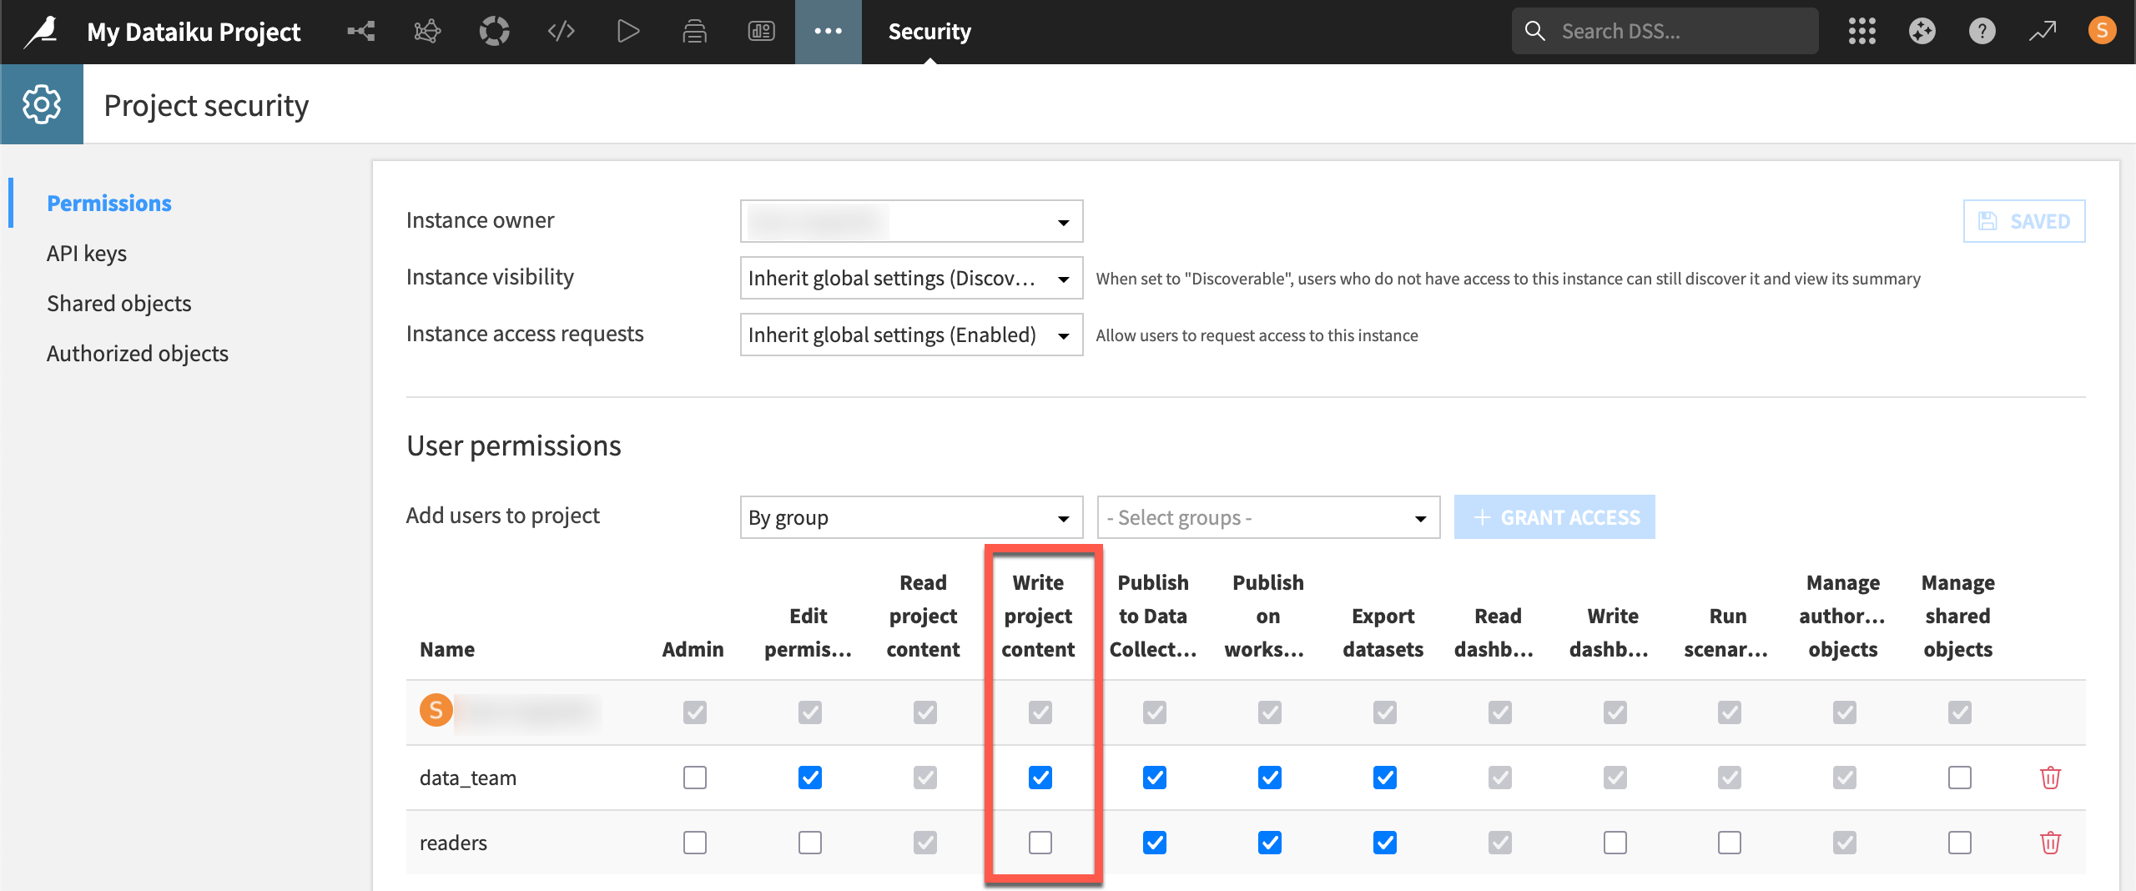The height and width of the screenshot is (891, 2136).
Task: Select the Permissions sidebar tab
Action: (x=109, y=203)
